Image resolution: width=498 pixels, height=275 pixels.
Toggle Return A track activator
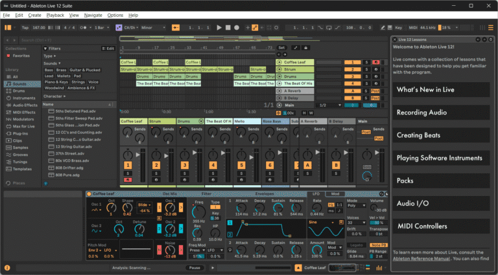click(x=307, y=166)
